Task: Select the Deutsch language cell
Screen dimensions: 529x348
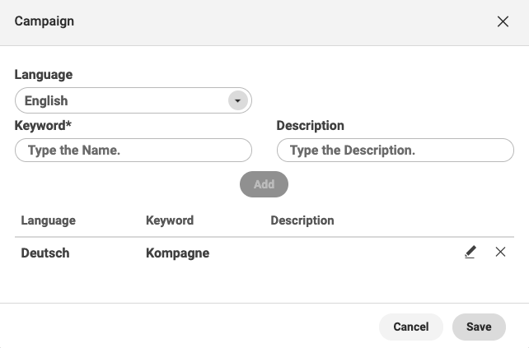Action: 45,253
